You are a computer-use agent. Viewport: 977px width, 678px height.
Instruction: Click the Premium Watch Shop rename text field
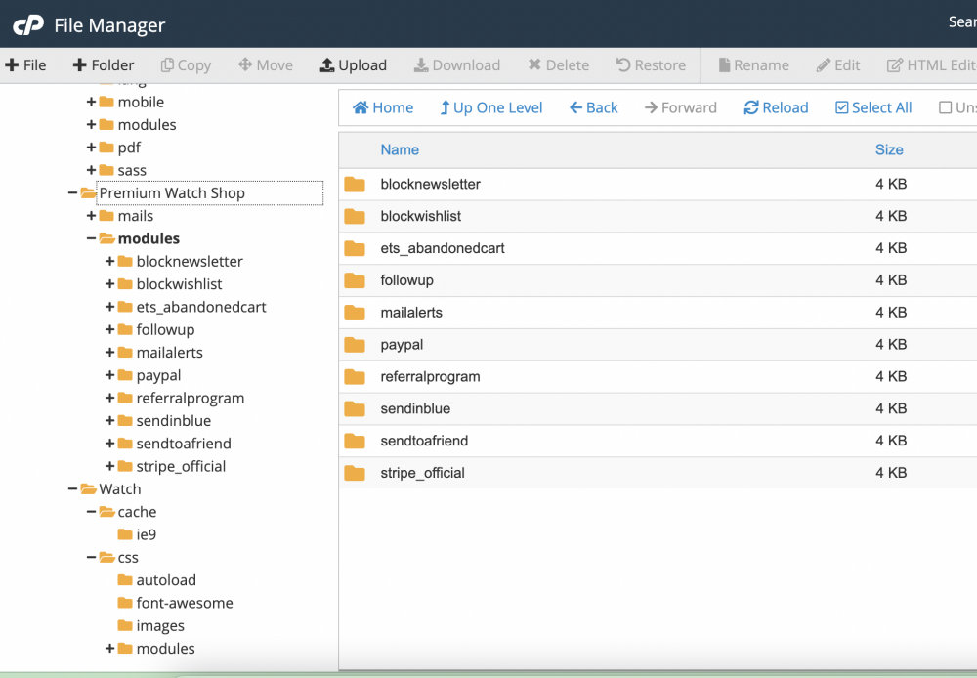(209, 192)
